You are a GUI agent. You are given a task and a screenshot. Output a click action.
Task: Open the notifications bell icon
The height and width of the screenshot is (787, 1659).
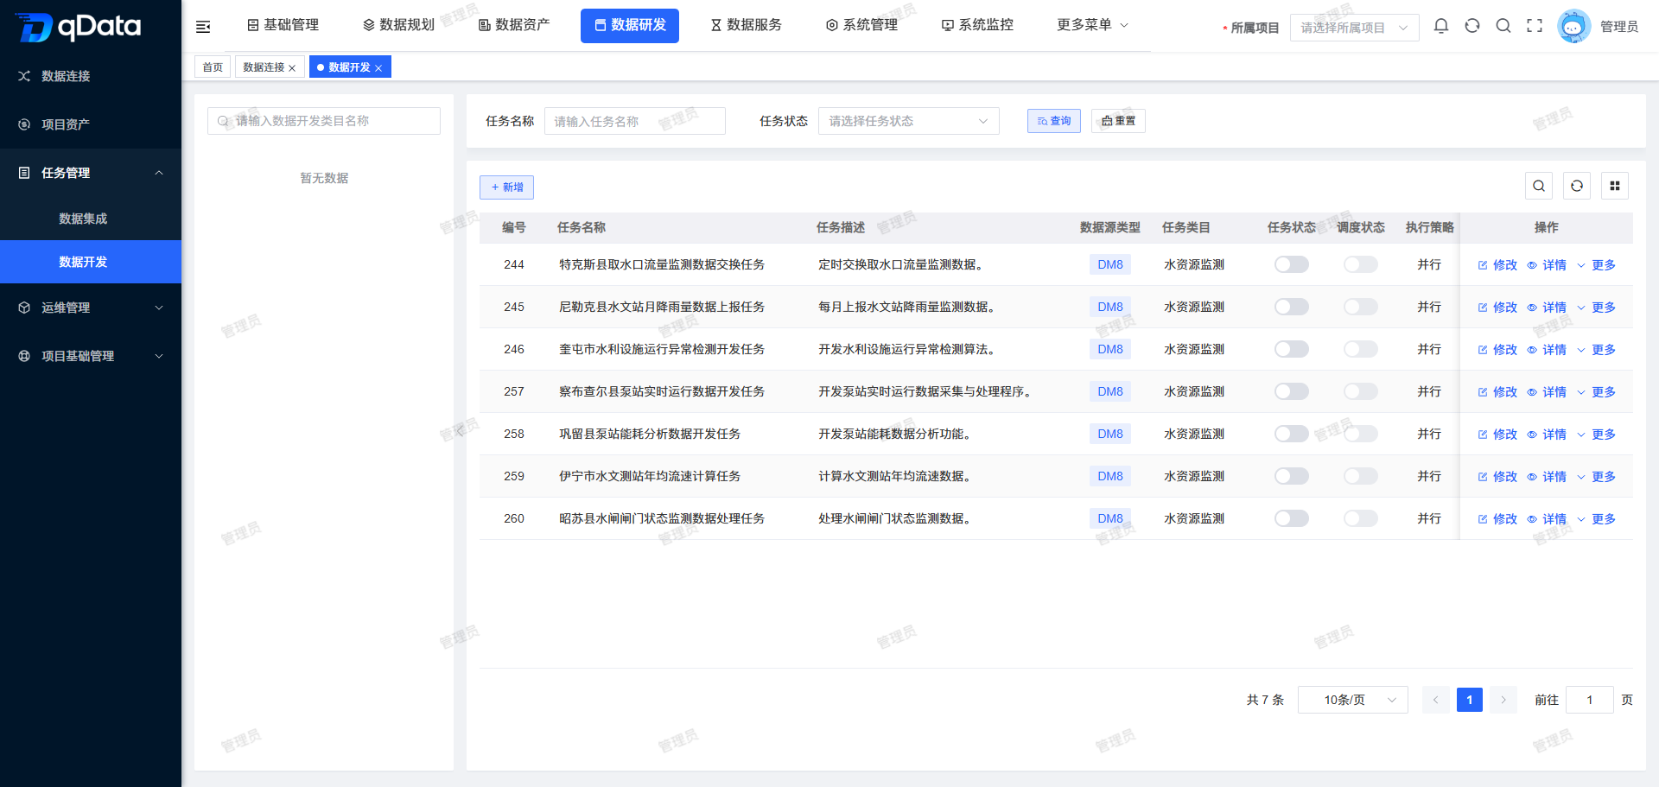(x=1441, y=26)
